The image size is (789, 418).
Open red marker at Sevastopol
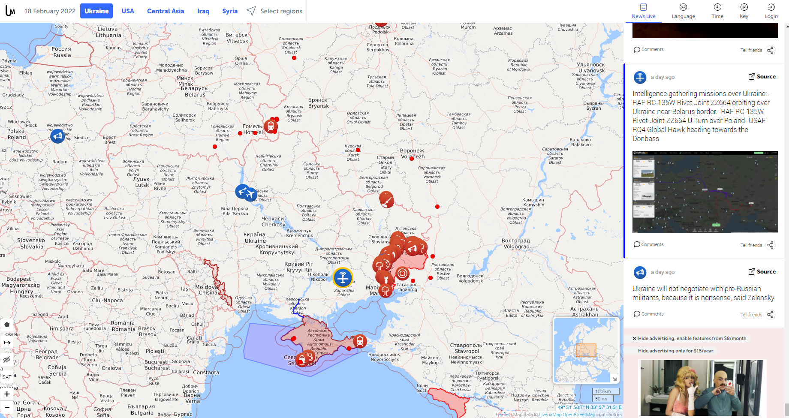click(303, 359)
